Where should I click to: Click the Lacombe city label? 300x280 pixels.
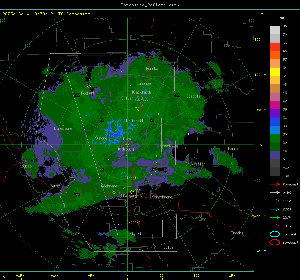click(x=144, y=84)
